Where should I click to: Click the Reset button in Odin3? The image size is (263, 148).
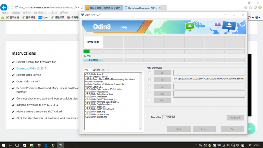(x=204, y=129)
